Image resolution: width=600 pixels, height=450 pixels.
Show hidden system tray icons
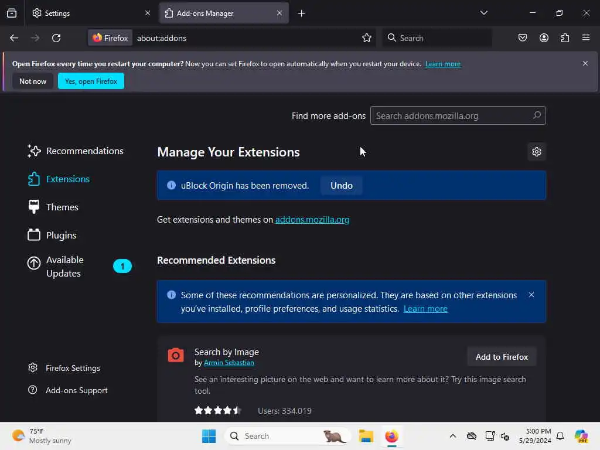point(453,436)
